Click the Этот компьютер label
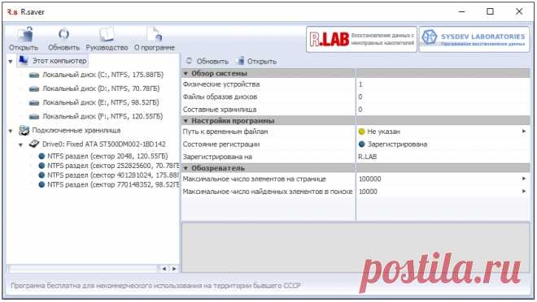The height and width of the screenshot is (302, 537). (59, 61)
